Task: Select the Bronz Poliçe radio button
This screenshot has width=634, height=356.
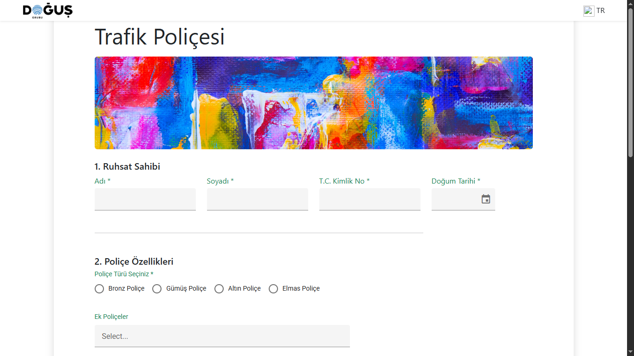Action: click(99, 289)
